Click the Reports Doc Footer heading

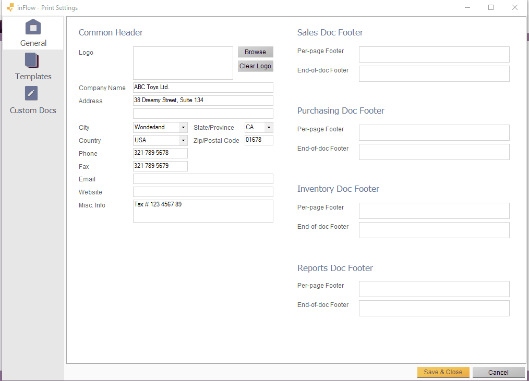[x=335, y=268]
